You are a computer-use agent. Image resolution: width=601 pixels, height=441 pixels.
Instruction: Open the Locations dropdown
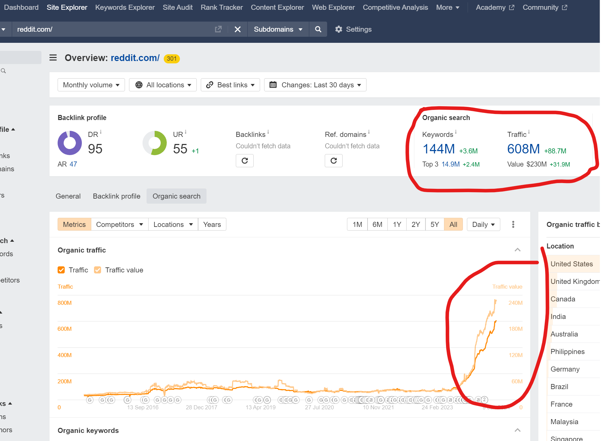[173, 225]
